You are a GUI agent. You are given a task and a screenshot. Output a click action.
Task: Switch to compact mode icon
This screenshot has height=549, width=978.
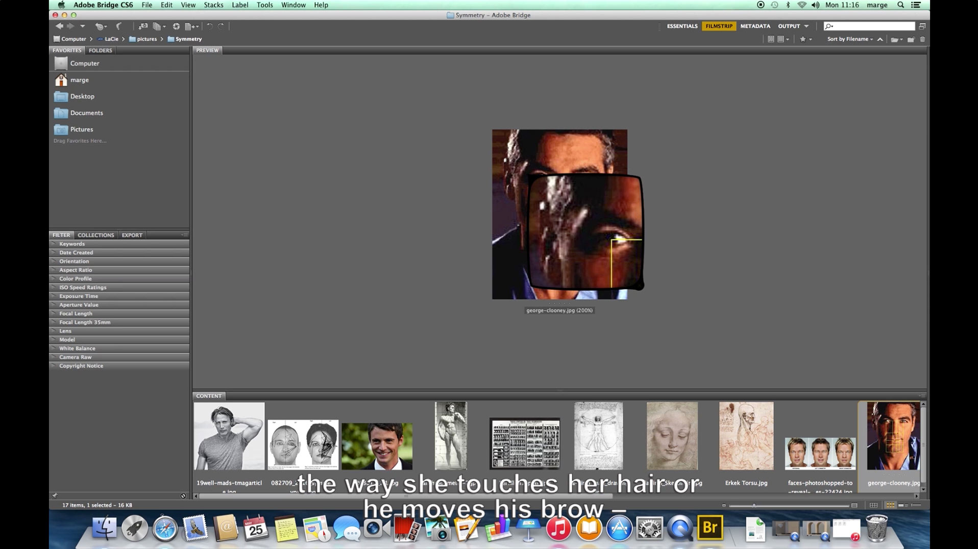[922, 26]
